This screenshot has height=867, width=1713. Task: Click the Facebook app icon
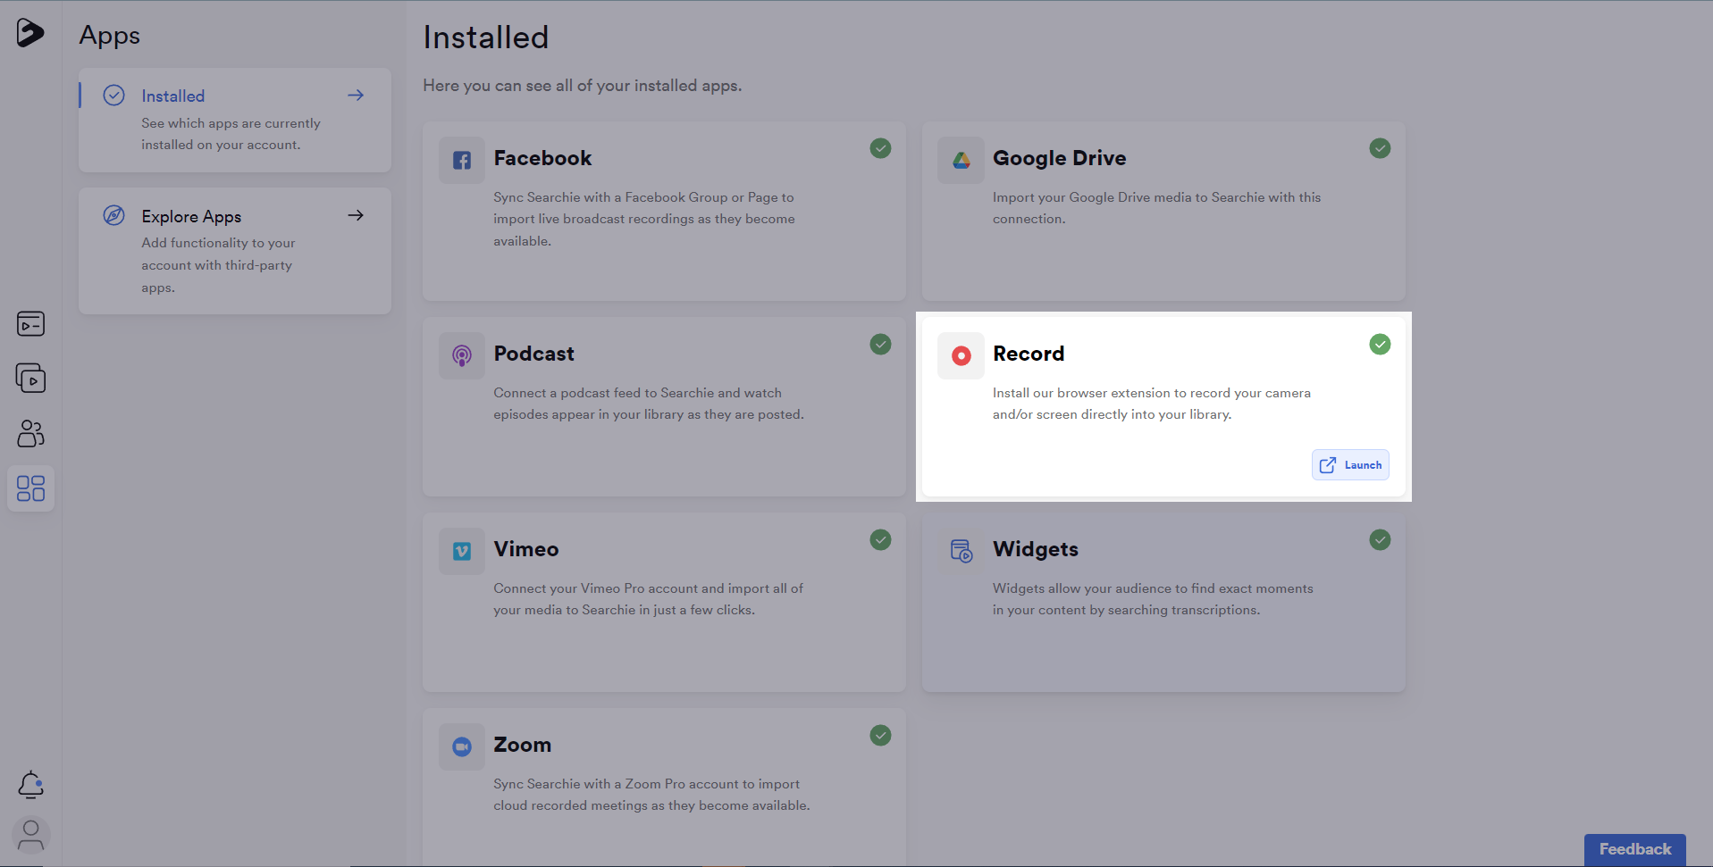[x=462, y=161]
